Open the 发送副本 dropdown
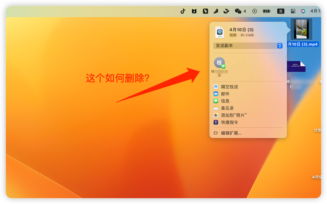 [248, 46]
